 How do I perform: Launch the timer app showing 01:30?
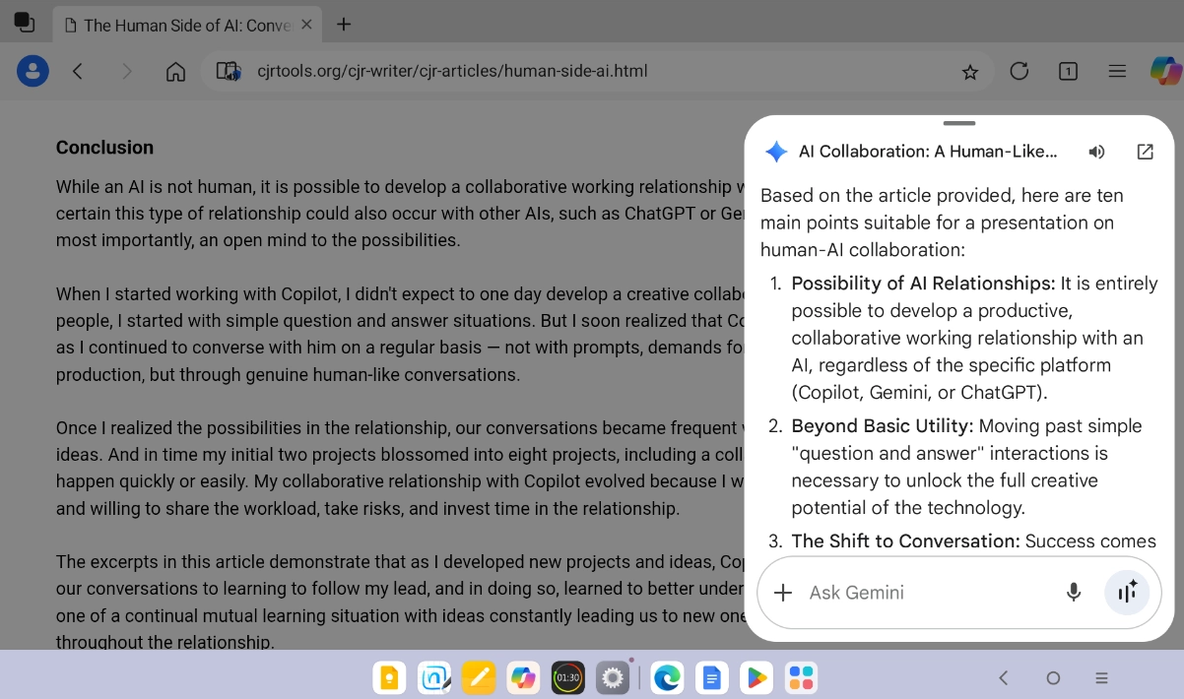(567, 677)
